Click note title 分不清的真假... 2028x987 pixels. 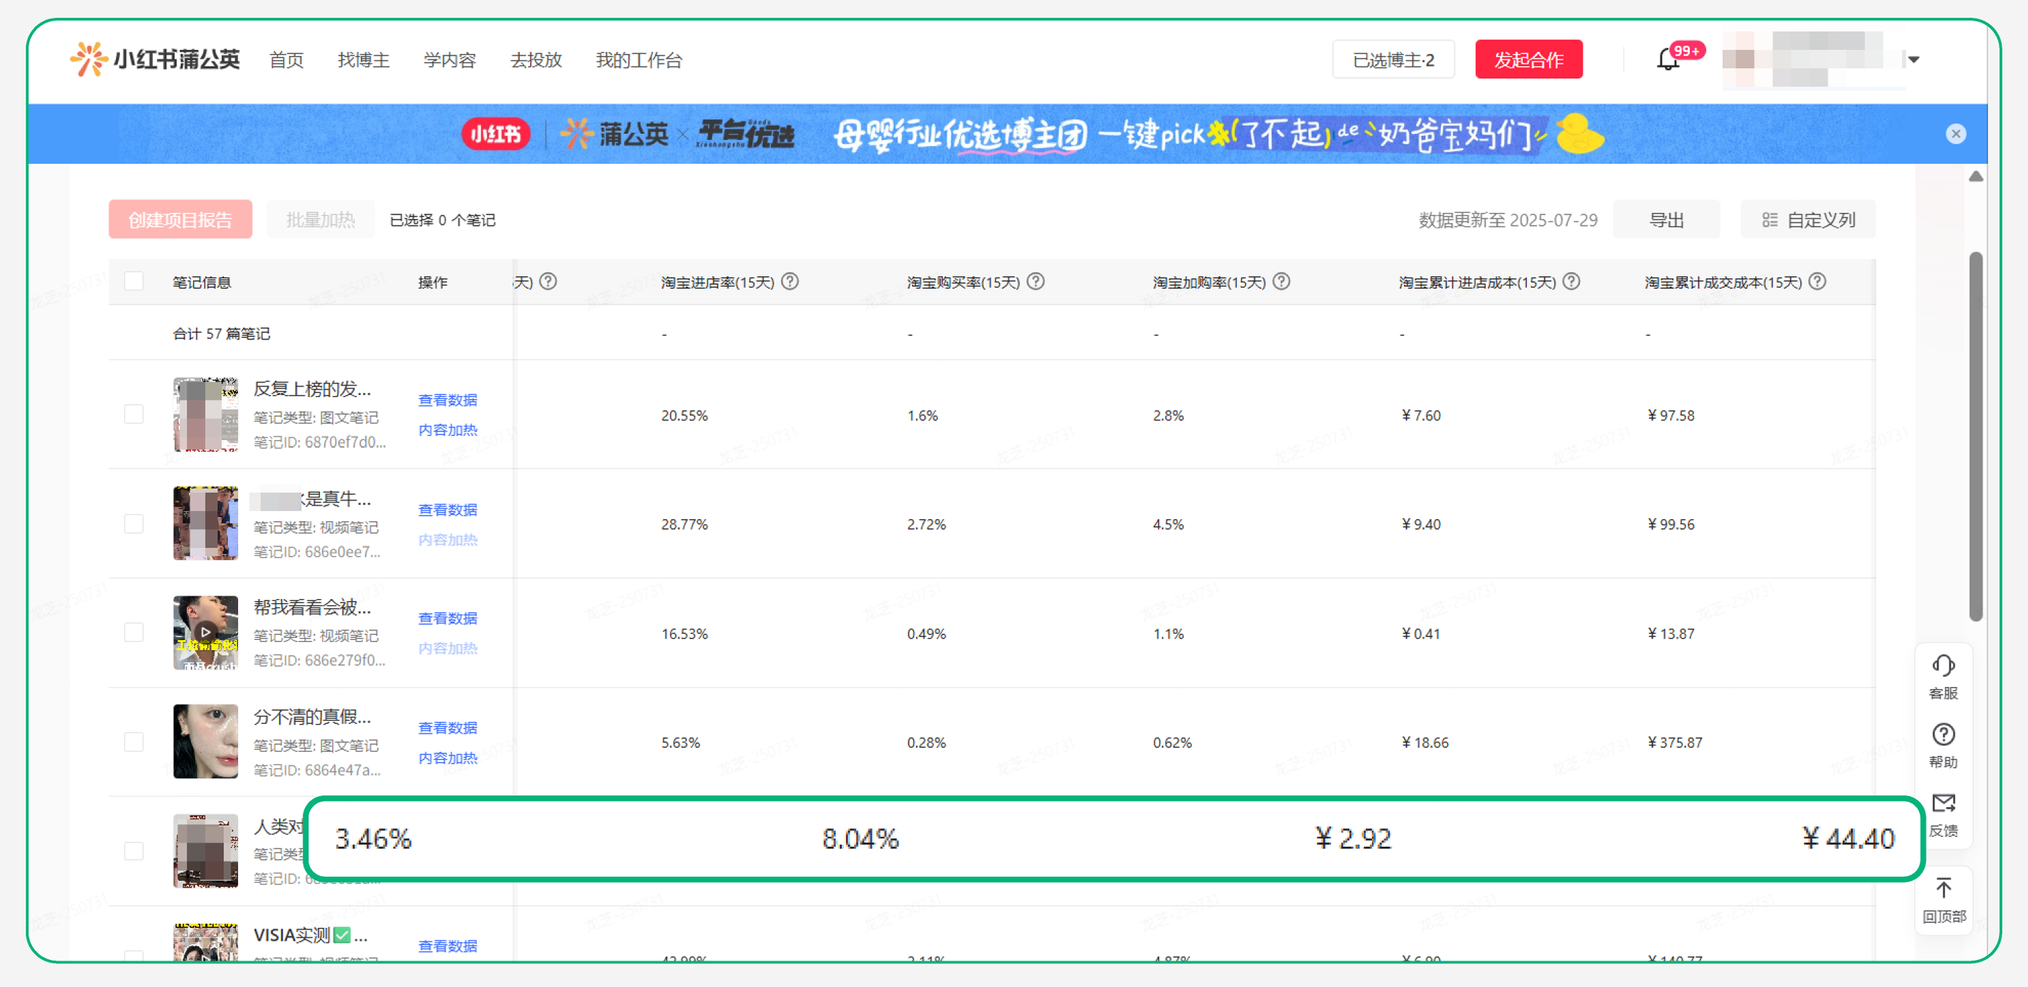click(x=312, y=717)
